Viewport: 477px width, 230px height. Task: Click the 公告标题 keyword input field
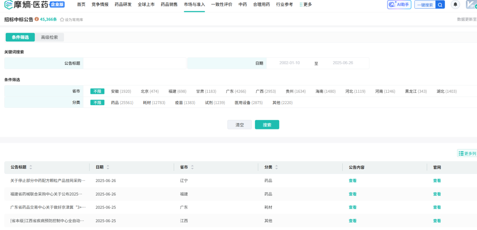pyautogui.click(x=135, y=63)
